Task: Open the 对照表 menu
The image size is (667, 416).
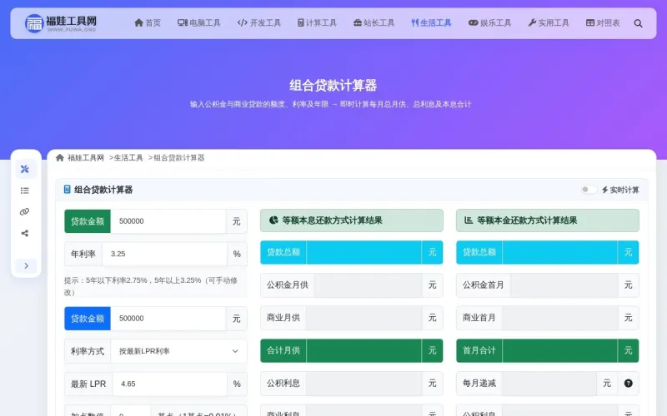Action: tap(603, 23)
